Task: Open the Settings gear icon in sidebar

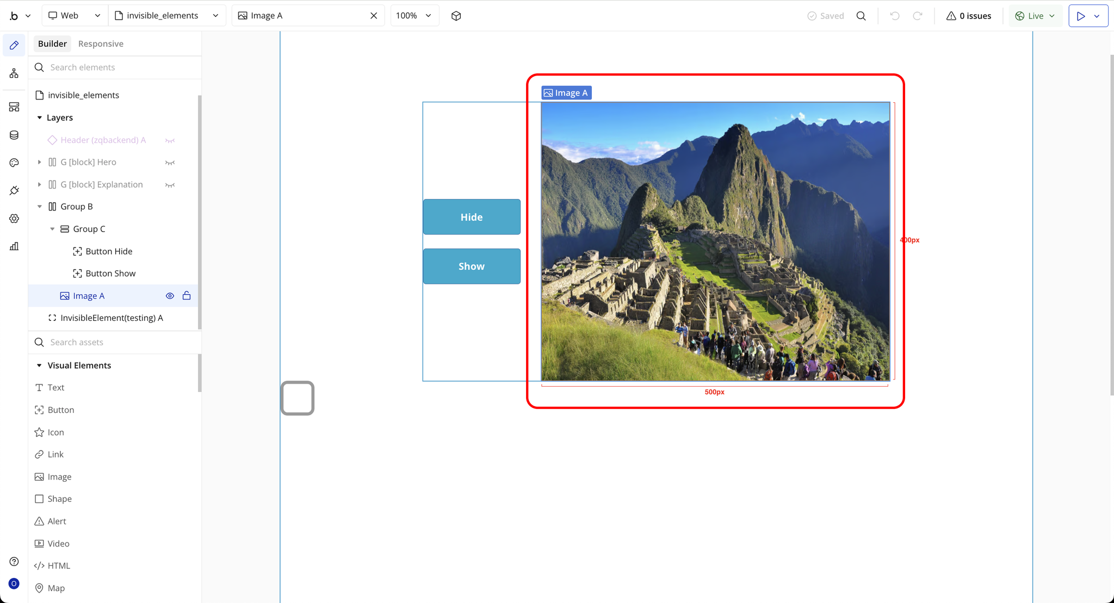Action: pos(14,219)
